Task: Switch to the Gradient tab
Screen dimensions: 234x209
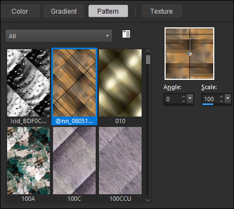Action: (x=64, y=11)
